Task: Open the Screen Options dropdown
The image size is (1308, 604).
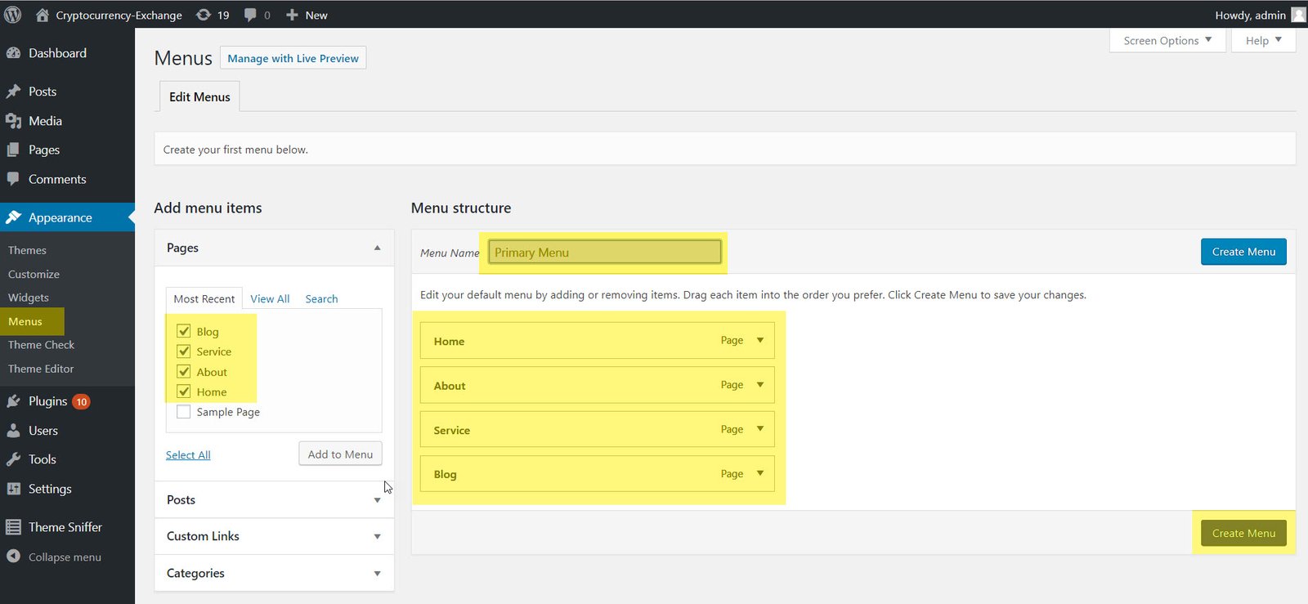Action: pos(1167,41)
